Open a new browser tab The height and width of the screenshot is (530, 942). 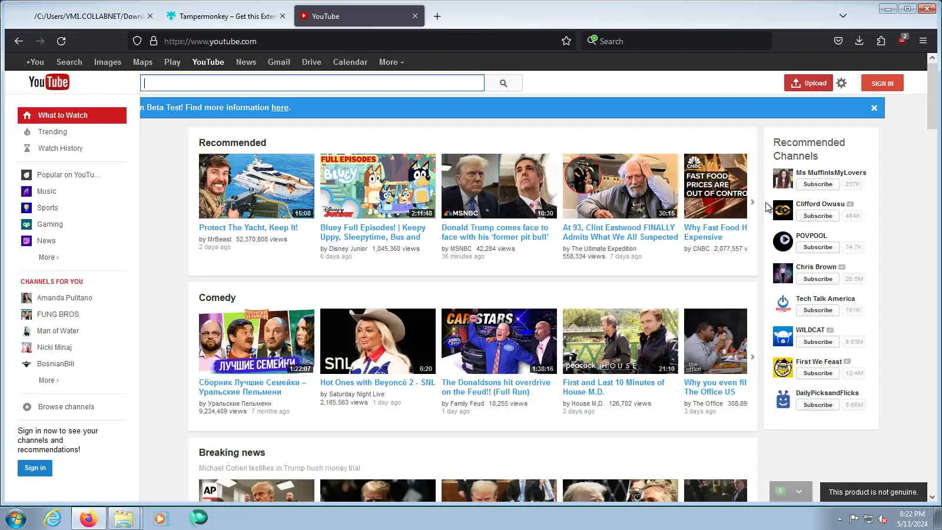pyautogui.click(x=437, y=16)
